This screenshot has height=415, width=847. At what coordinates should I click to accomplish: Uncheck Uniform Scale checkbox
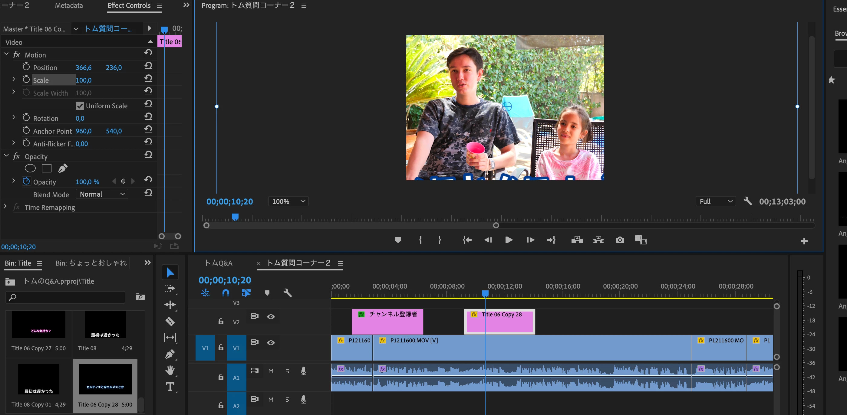80,106
